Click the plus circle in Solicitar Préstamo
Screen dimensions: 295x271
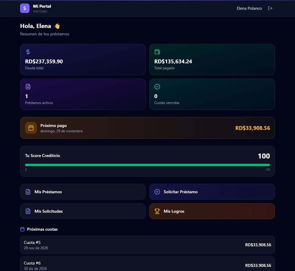coord(157,192)
